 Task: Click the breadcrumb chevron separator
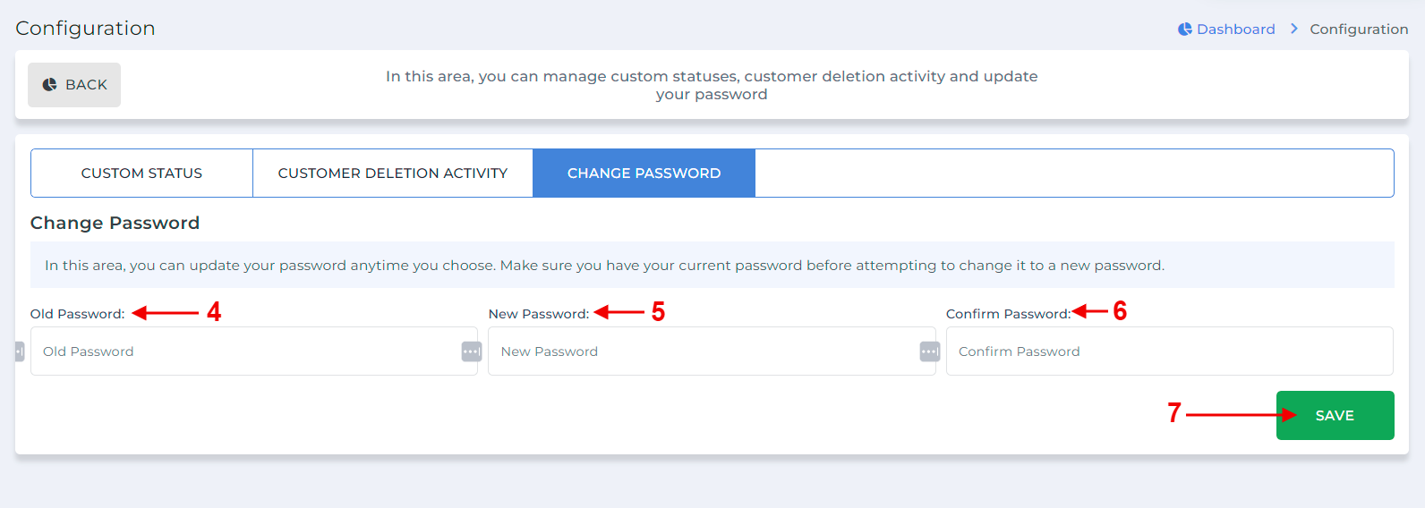pyautogui.click(x=1293, y=29)
